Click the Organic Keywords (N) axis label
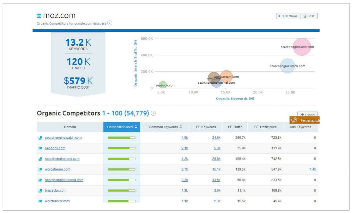 click(235, 99)
